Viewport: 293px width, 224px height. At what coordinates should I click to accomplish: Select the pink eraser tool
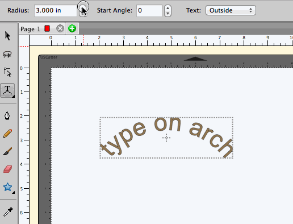[x=8, y=169]
